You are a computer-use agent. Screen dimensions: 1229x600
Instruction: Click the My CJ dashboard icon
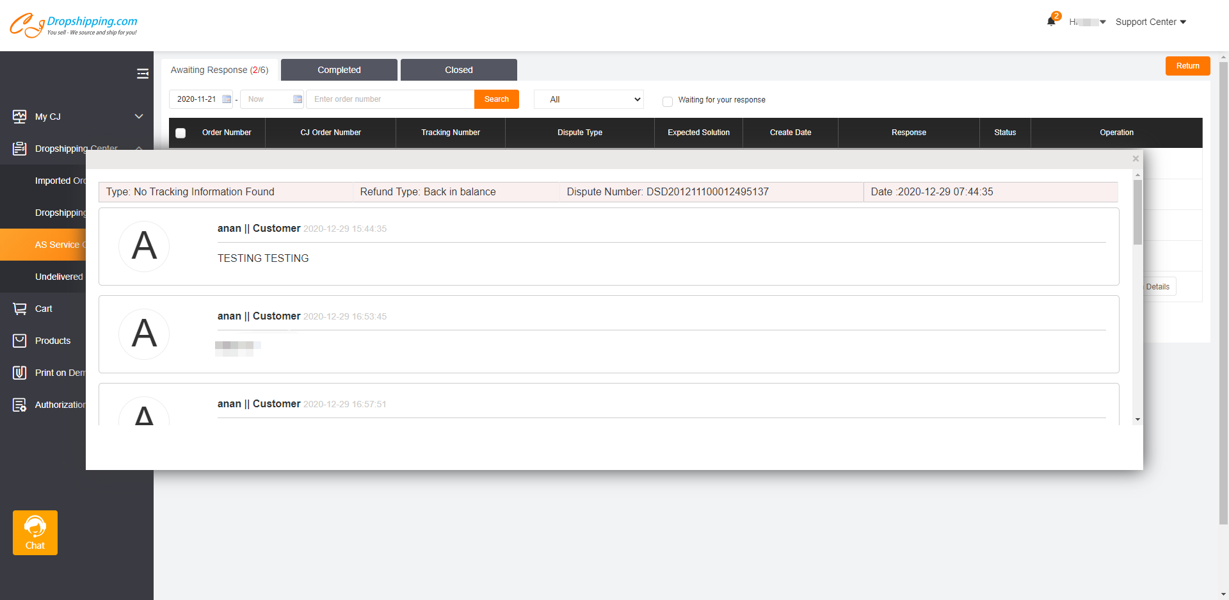[20, 117]
